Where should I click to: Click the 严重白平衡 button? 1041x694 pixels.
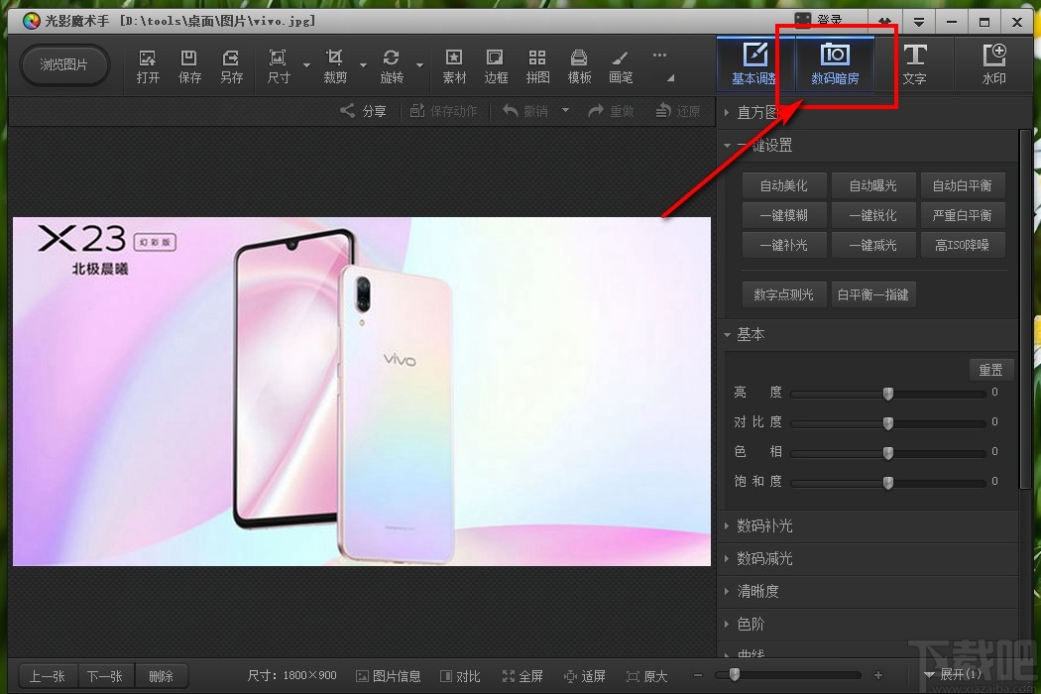[x=962, y=215]
